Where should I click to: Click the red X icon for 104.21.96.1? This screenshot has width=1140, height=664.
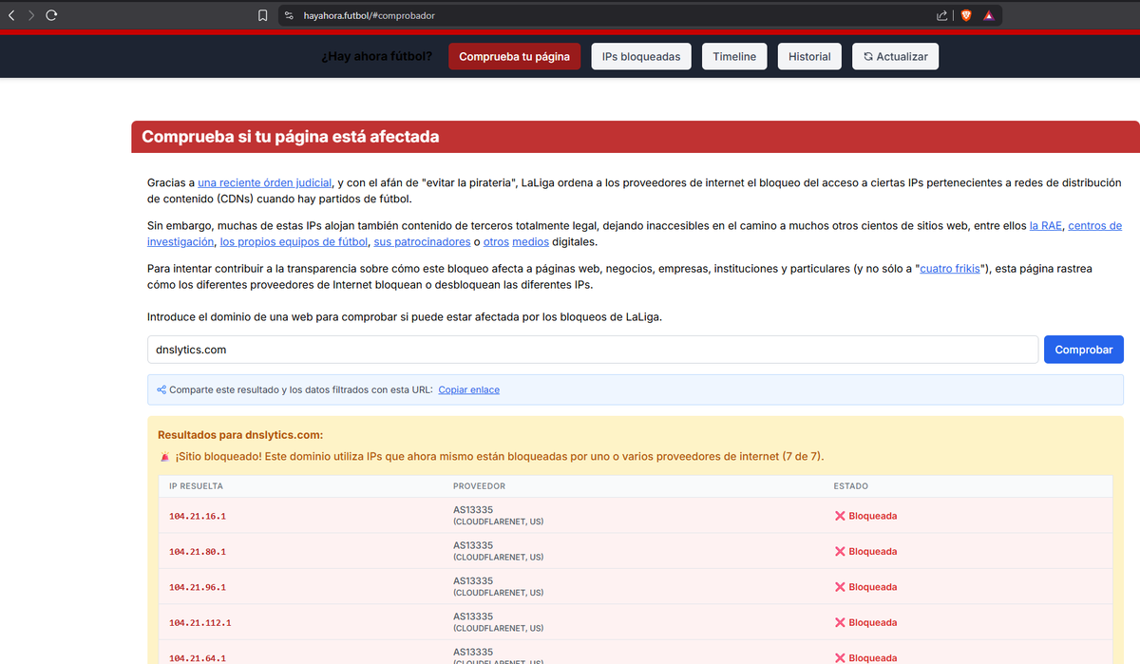(x=840, y=587)
